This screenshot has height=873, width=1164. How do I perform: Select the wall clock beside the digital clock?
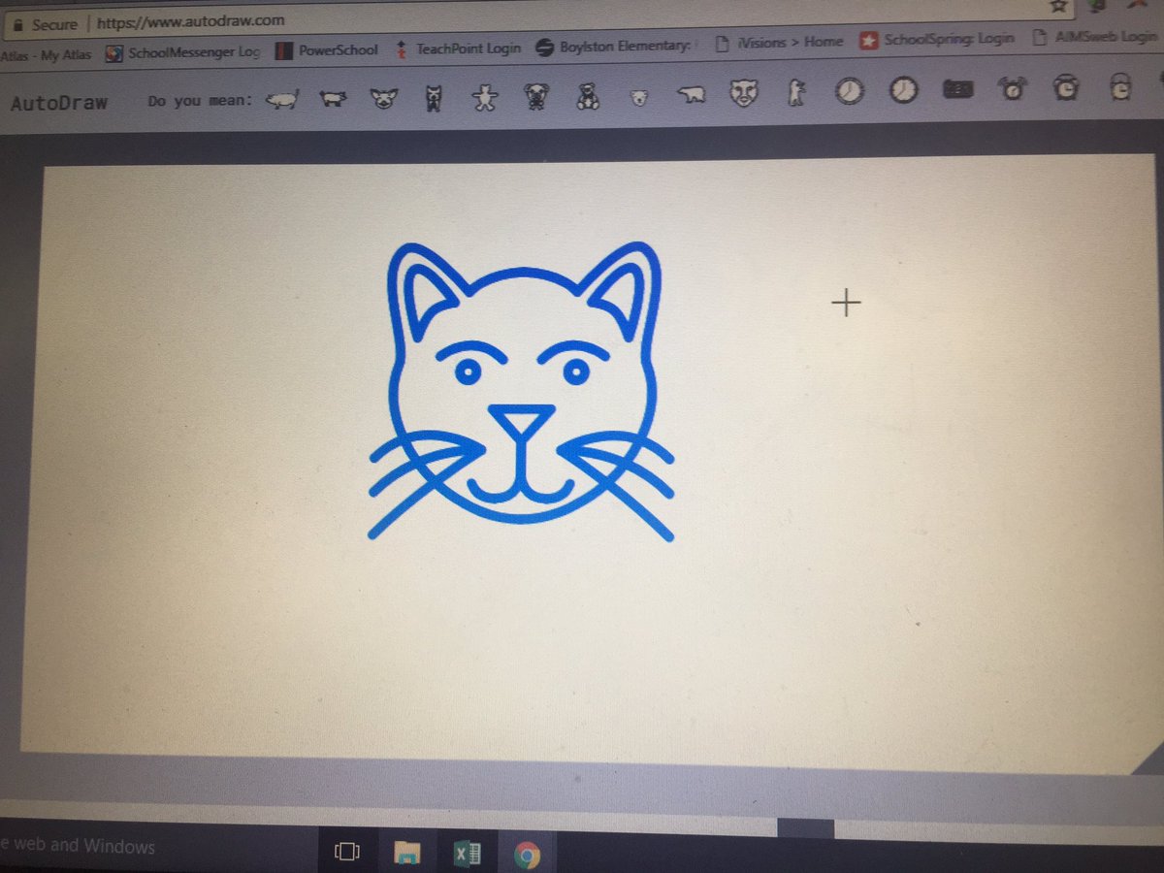point(904,90)
